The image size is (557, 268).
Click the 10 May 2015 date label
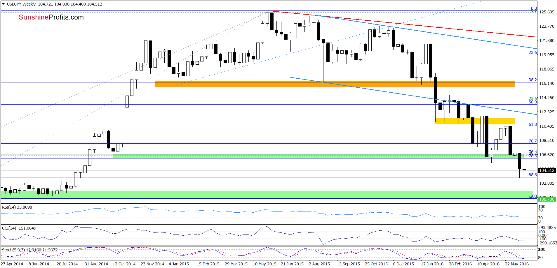(x=264, y=264)
